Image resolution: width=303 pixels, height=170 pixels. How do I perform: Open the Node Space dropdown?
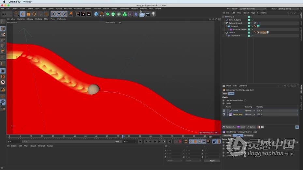(252, 9)
